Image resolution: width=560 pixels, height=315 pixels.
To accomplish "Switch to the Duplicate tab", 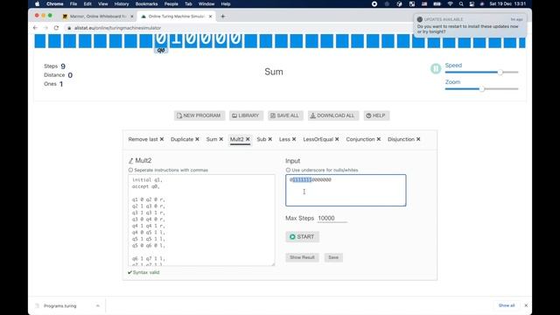I will pyautogui.click(x=182, y=139).
